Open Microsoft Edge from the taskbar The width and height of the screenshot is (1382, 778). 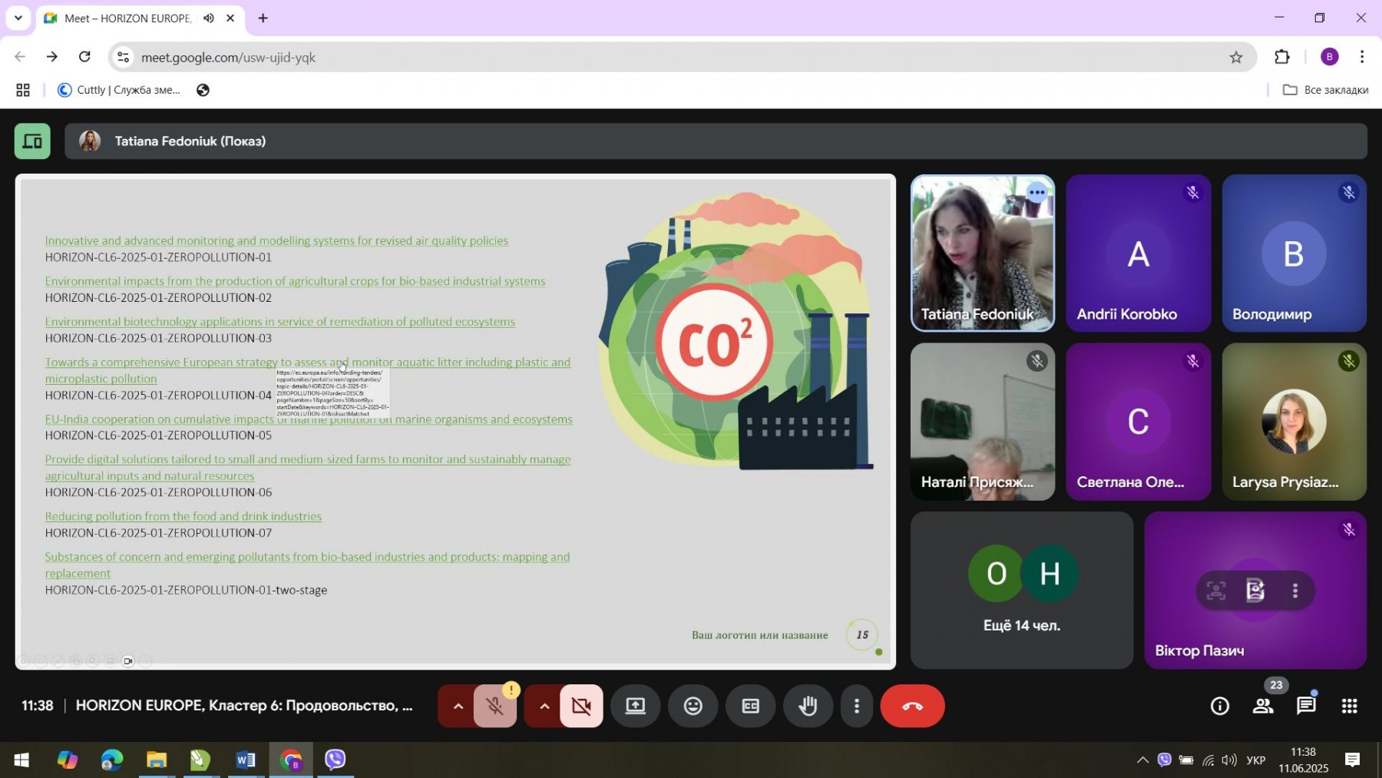coord(112,760)
